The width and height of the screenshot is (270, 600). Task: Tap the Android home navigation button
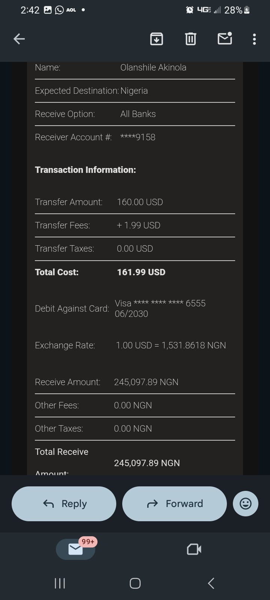click(135, 583)
